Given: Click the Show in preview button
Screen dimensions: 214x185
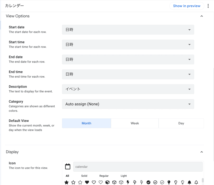Looking at the screenshot, I should [187, 6].
